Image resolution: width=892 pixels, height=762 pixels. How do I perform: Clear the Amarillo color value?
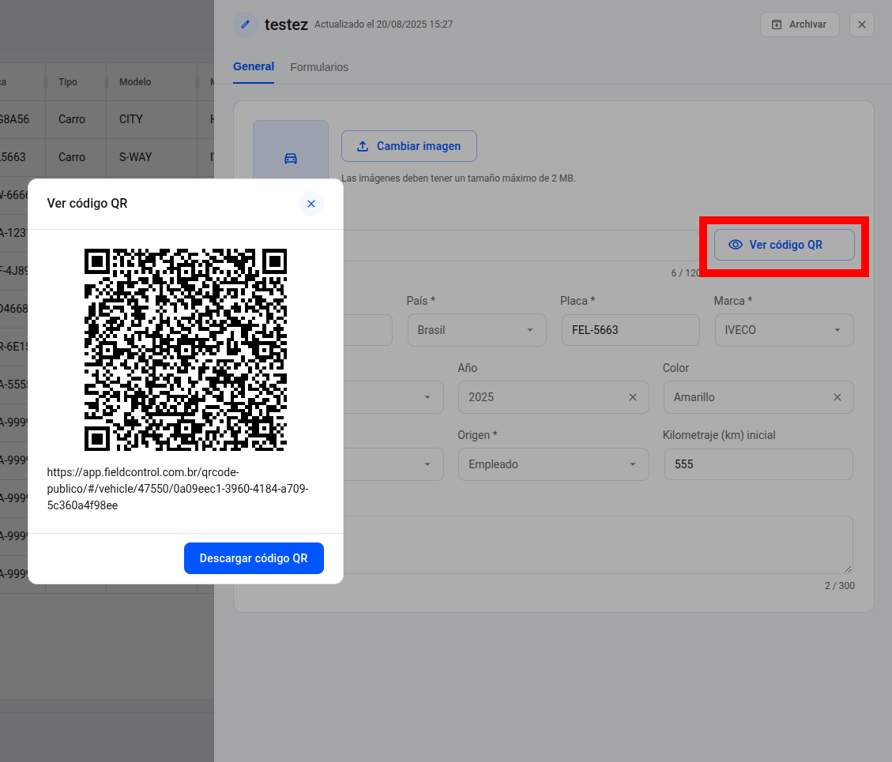(837, 397)
